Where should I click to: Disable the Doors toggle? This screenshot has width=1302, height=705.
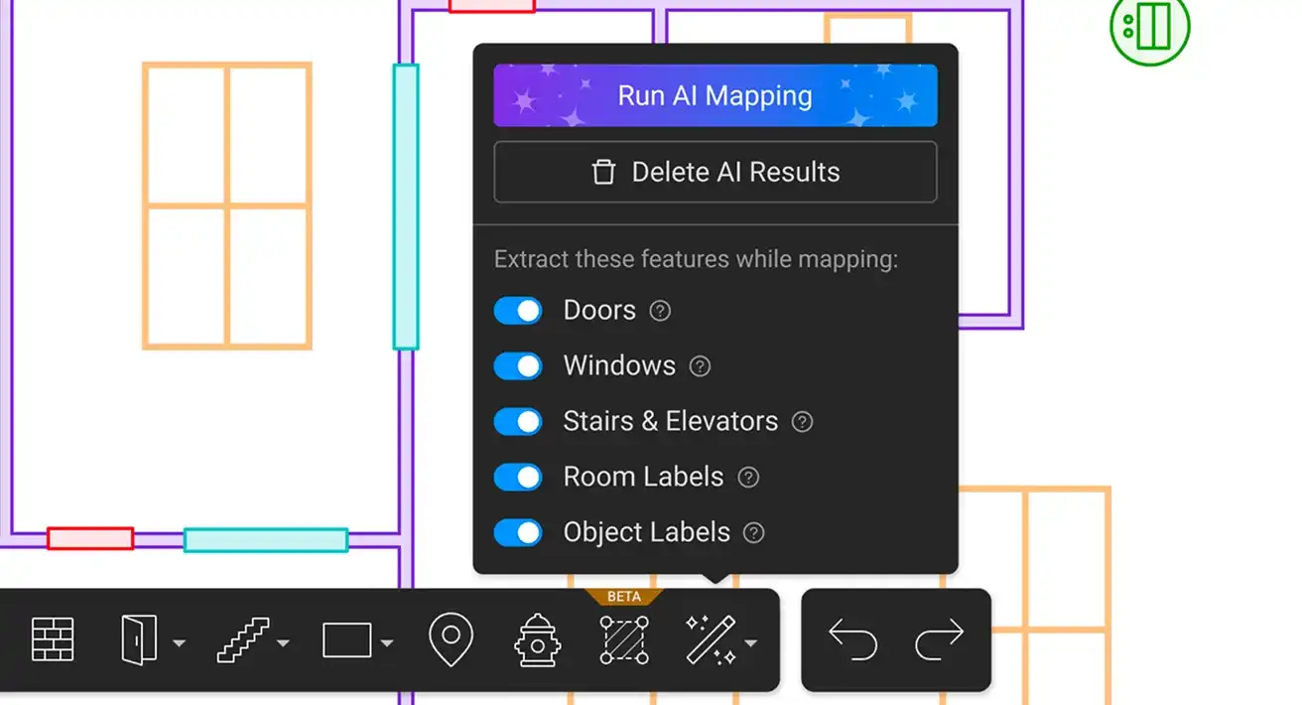tap(518, 311)
